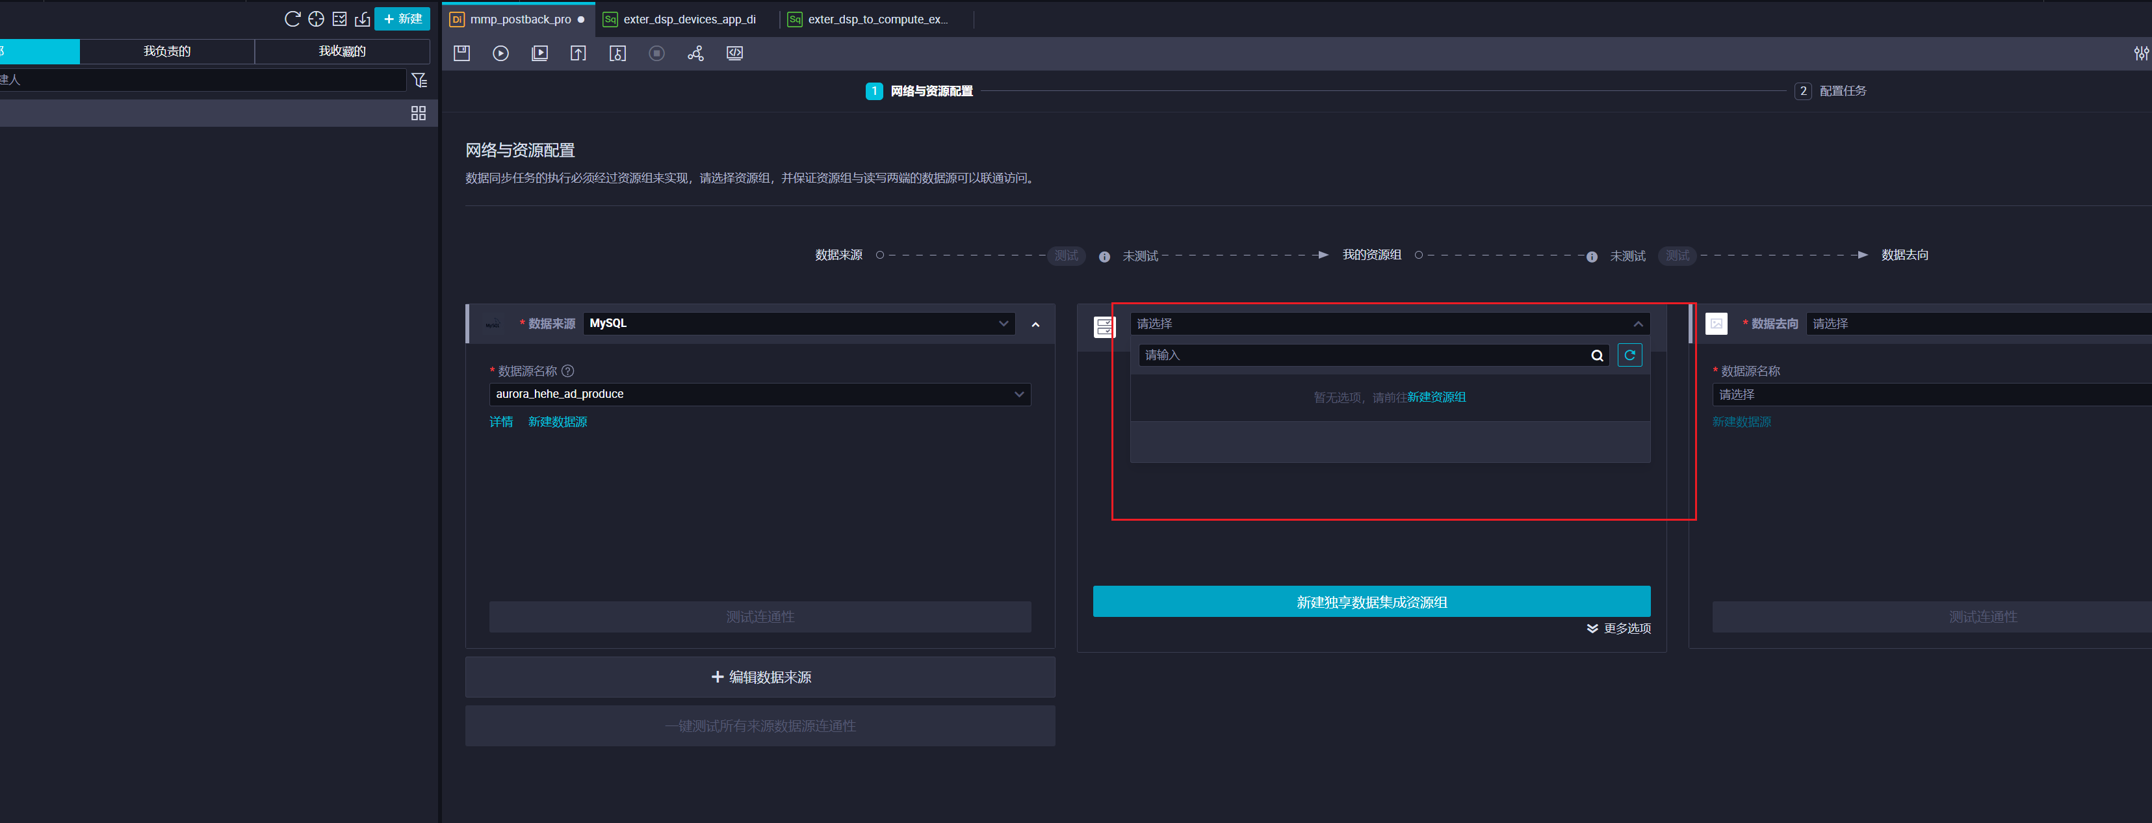
Task: Switch to script mode code icon
Action: tap(734, 53)
